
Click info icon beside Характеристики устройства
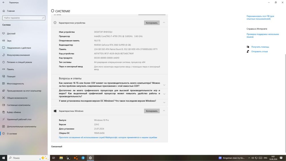pos(55,23)
